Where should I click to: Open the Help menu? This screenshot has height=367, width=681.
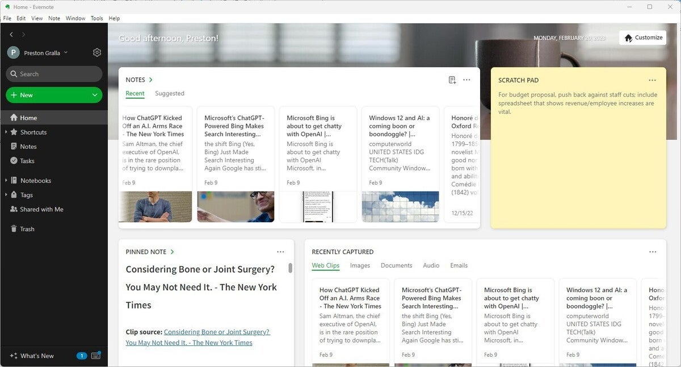(x=114, y=18)
